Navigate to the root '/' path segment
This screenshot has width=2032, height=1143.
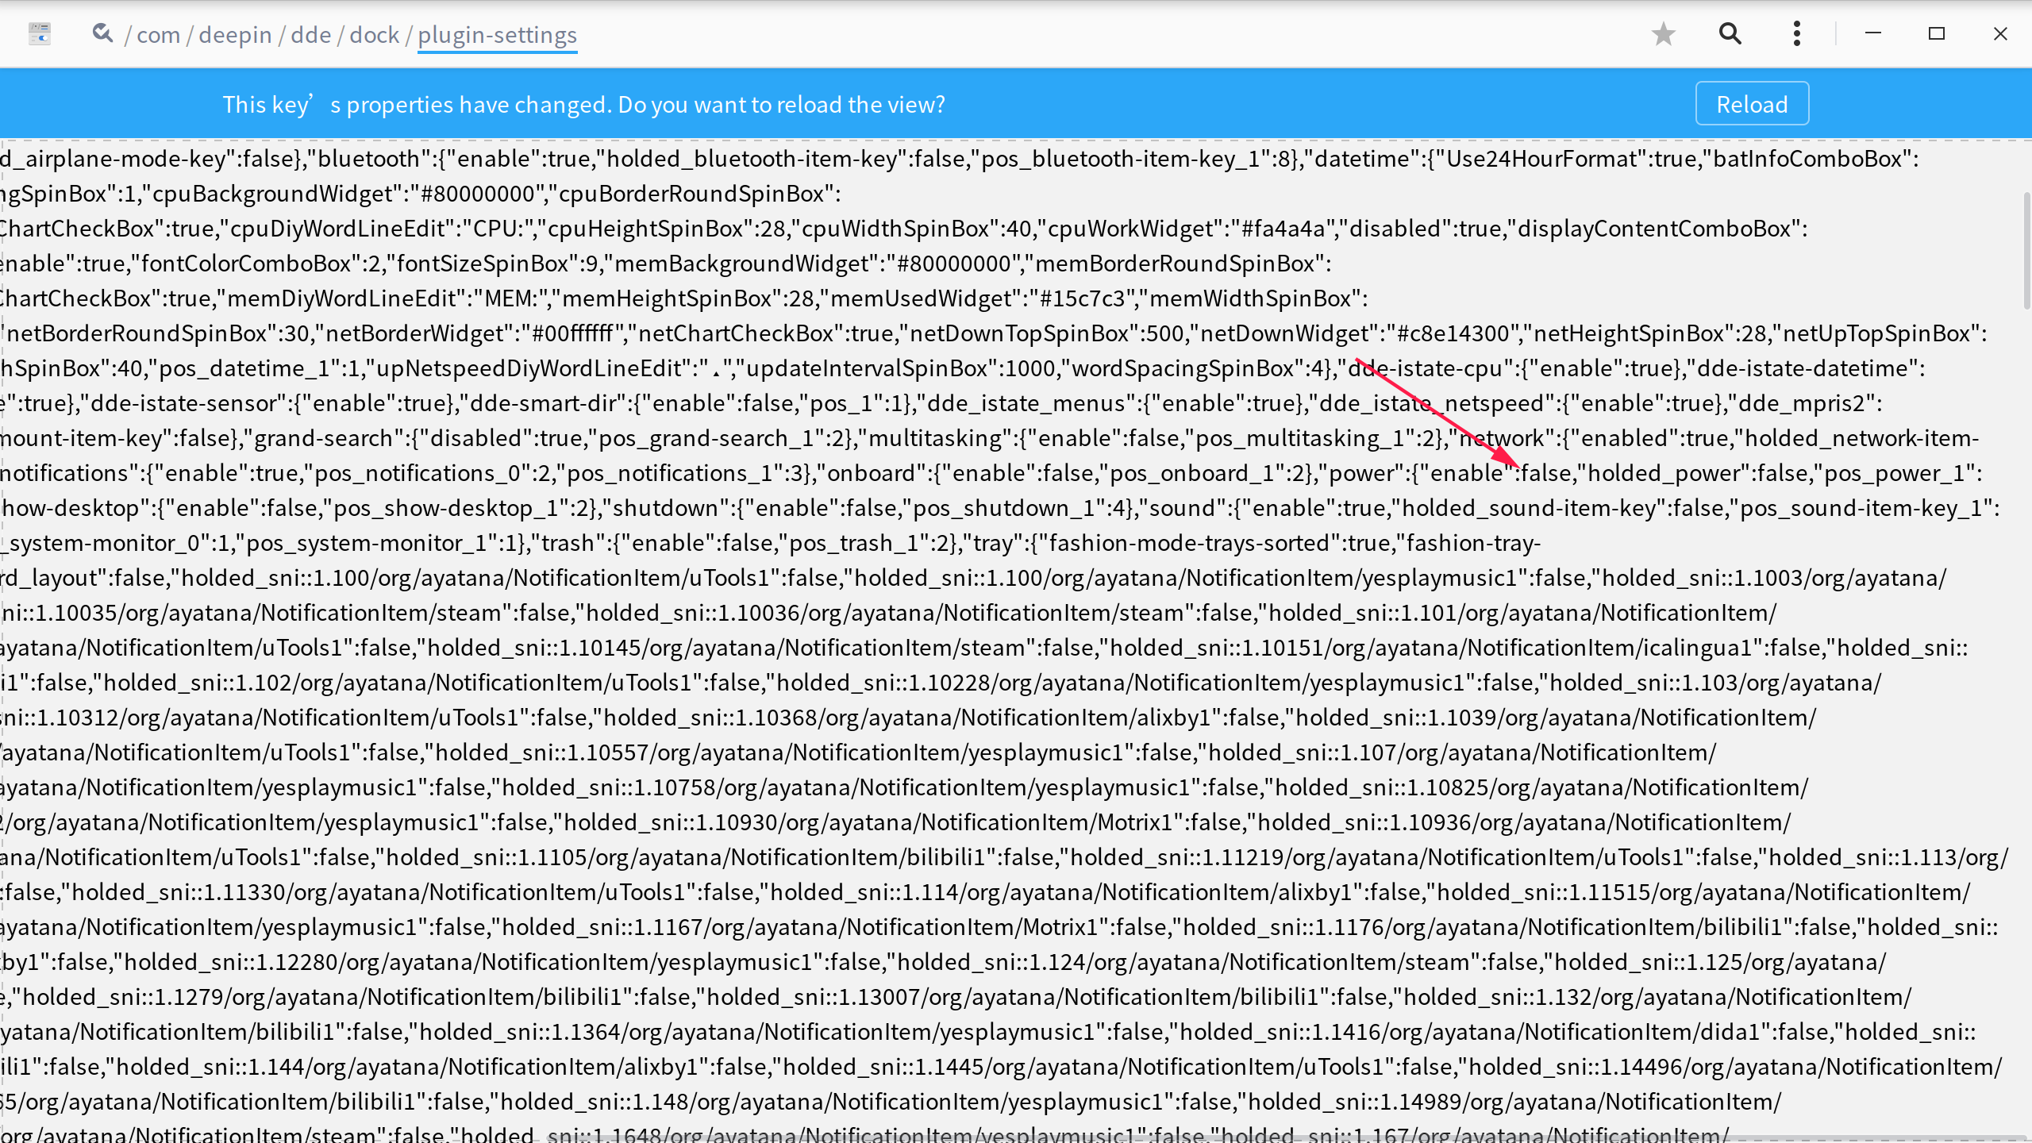point(127,35)
